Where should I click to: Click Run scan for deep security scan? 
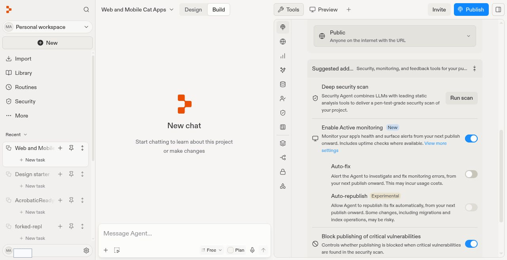pos(461,98)
